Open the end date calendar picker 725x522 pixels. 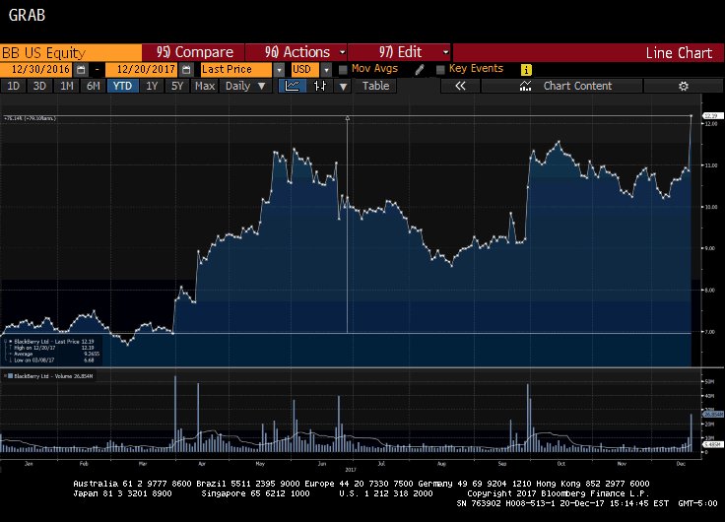click(x=186, y=70)
